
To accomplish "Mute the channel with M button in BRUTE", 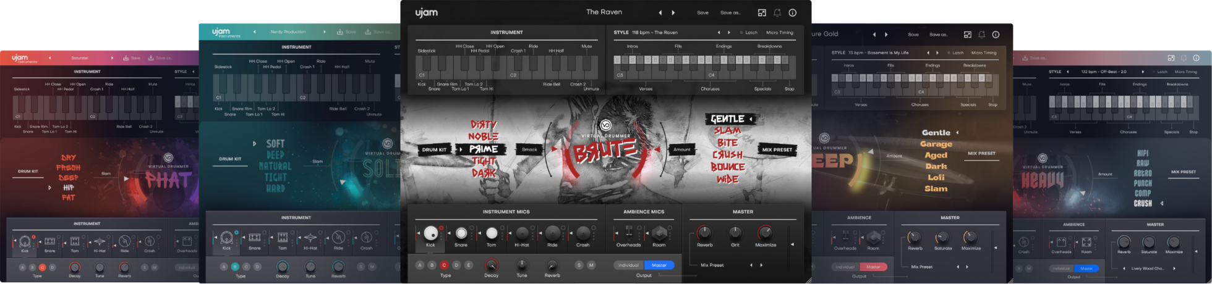I will pyautogui.click(x=591, y=265).
